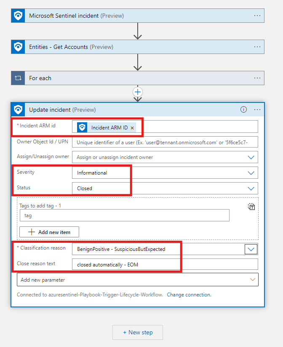Remove the Incident ARM ID token
Image resolution: width=283 pixels, height=347 pixels.
coord(132,128)
